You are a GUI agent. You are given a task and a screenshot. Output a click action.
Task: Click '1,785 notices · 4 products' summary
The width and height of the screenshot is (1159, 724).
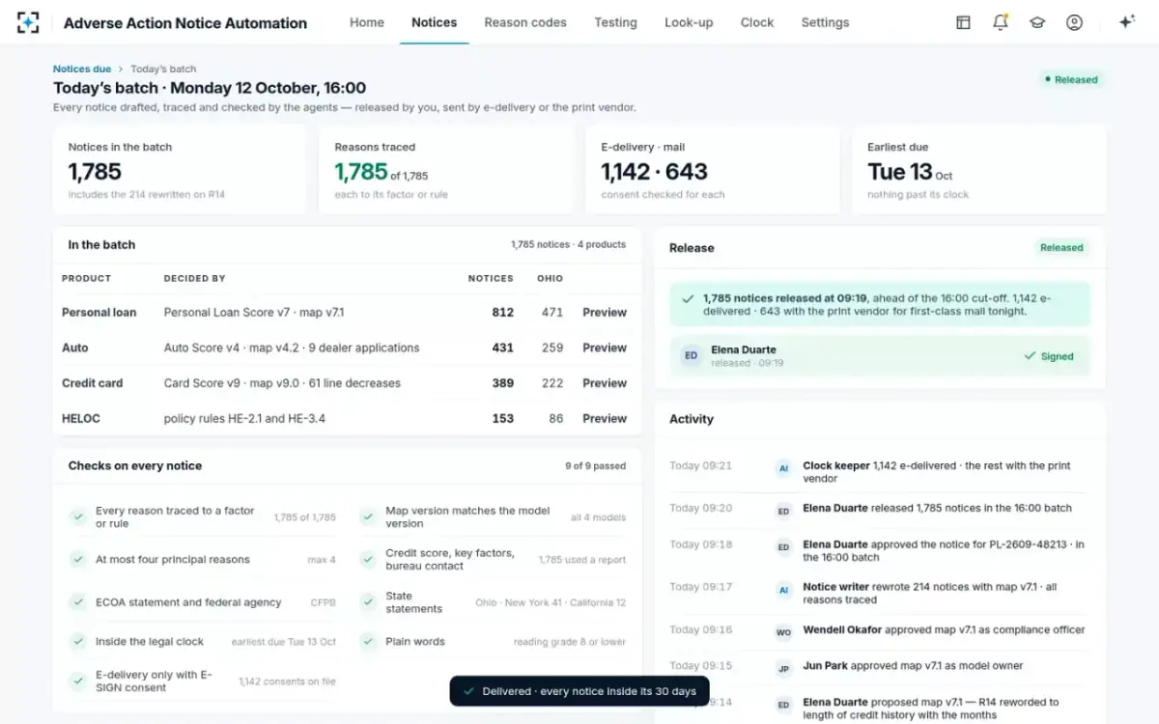point(568,245)
